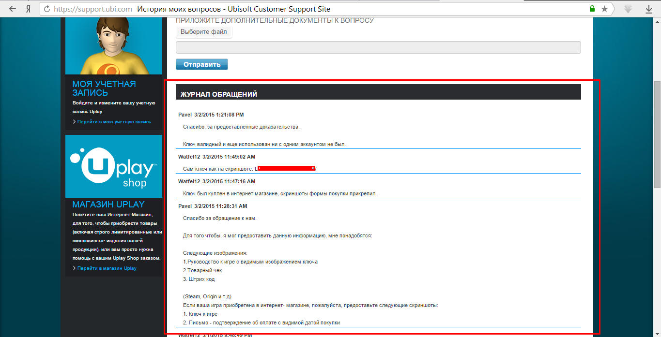Image resolution: width=661 pixels, height=337 pixels.
Task: Reload the page with the refresh icon
Action: tap(46, 9)
